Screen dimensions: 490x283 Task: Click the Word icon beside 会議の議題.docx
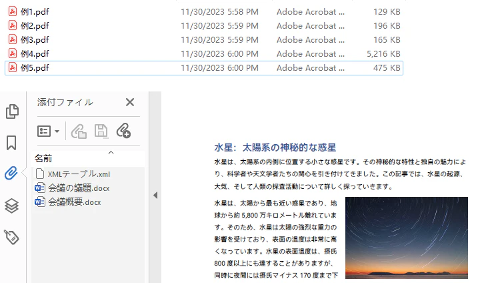pyautogui.click(x=40, y=188)
